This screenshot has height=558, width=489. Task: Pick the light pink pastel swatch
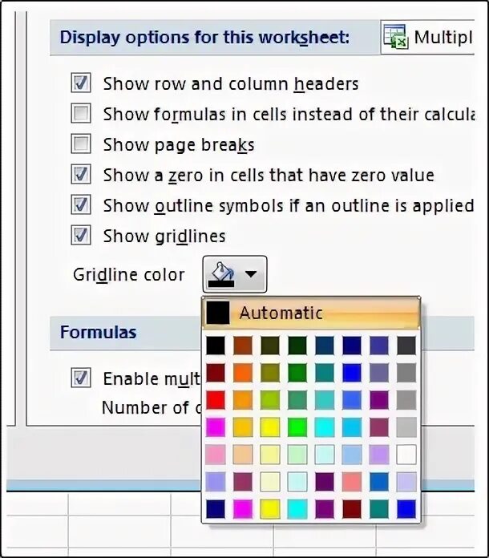pos(216,455)
